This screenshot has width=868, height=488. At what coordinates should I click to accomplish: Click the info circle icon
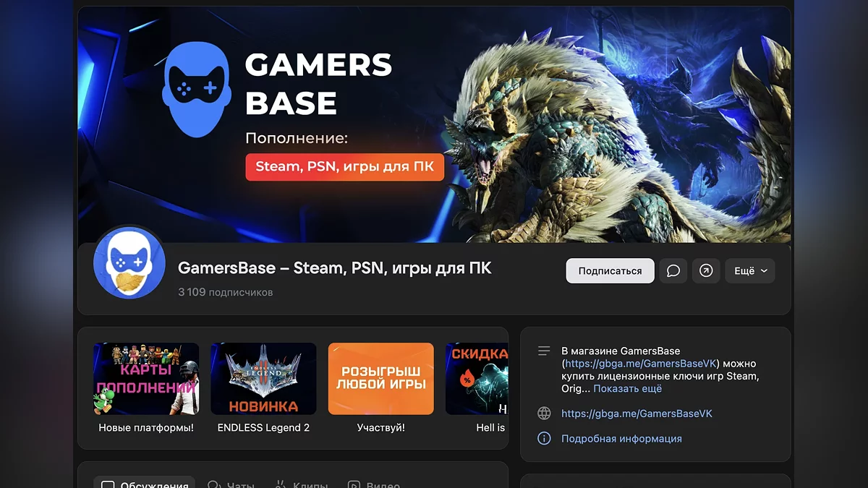pos(545,438)
